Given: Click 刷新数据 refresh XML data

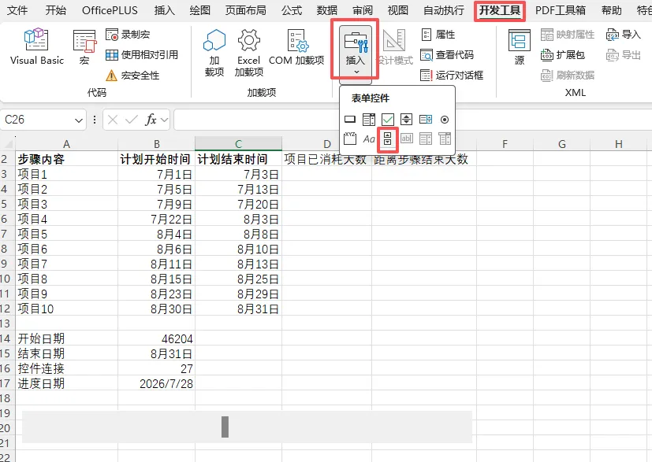Looking at the screenshot, I should pyautogui.click(x=568, y=75).
